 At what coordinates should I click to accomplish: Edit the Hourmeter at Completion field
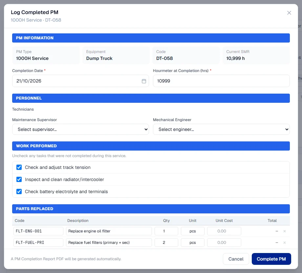pos(221,81)
